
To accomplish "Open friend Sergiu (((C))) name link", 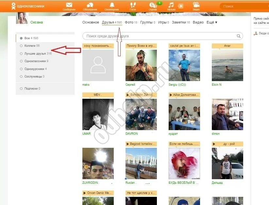I will point(177,85).
